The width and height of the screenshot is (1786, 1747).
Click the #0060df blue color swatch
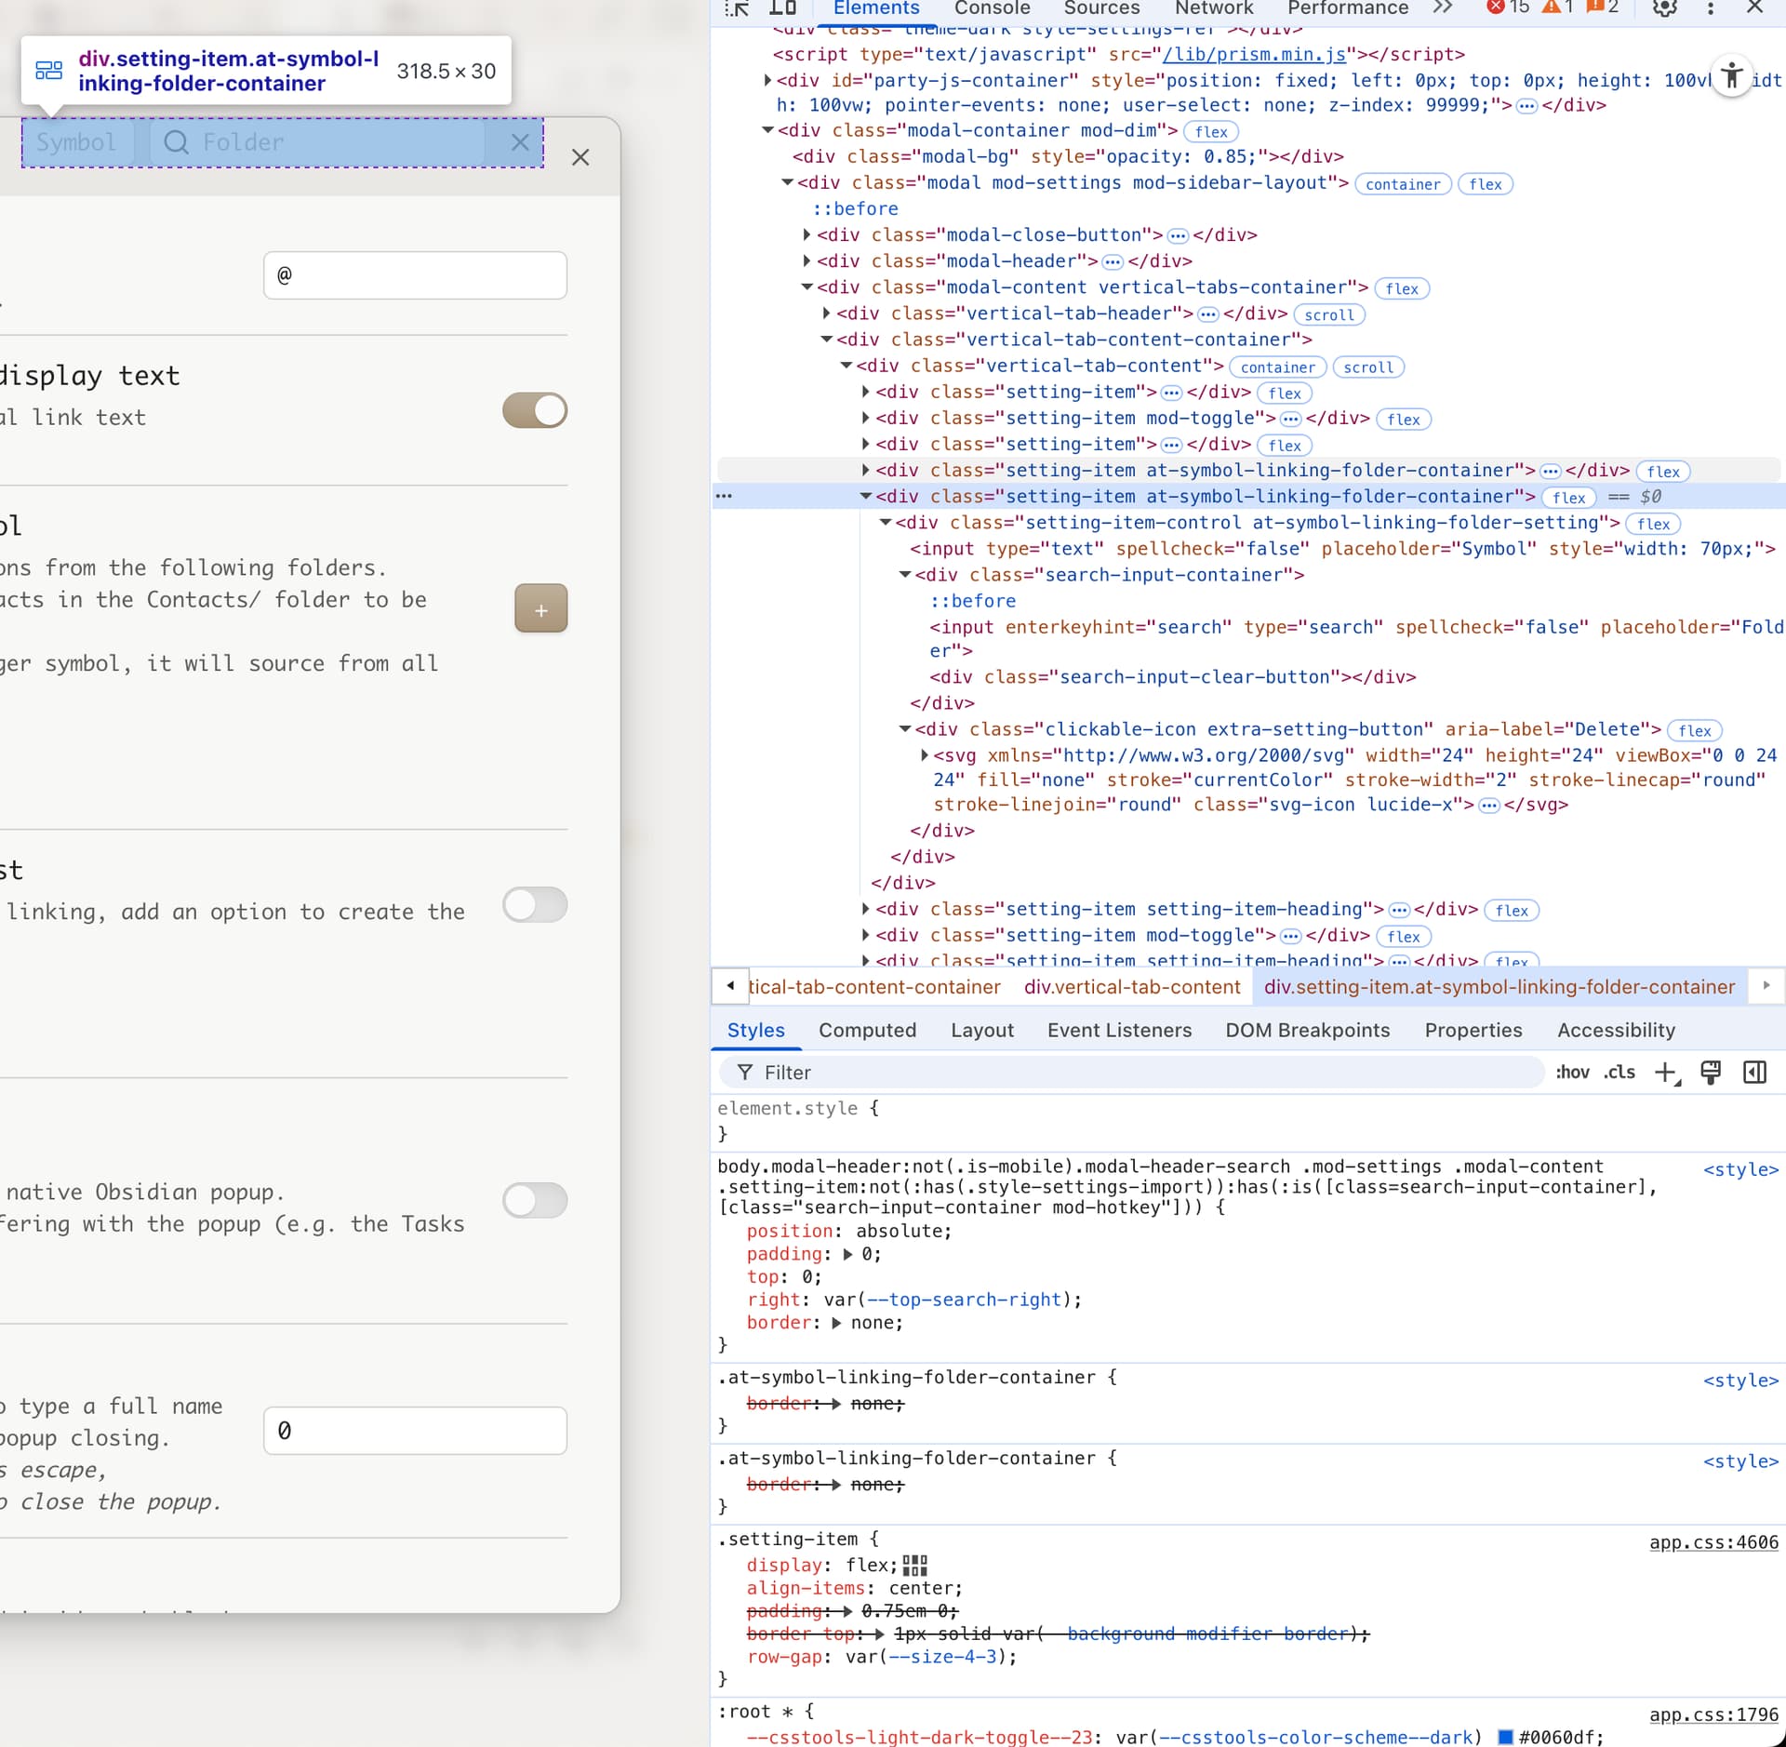(x=1504, y=1737)
